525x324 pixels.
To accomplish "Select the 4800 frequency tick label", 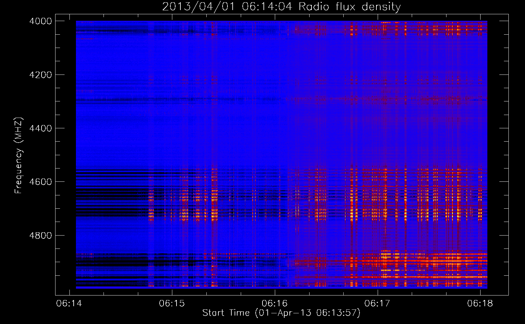I will coord(41,236).
